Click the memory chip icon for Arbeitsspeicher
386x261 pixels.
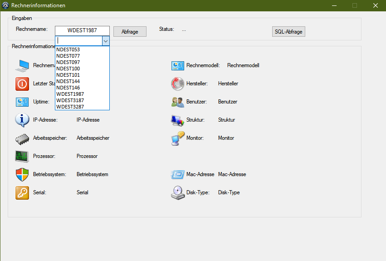(x=22, y=138)
